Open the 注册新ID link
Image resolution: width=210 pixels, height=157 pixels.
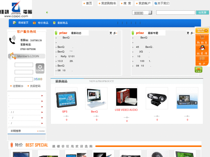point(18,86)
